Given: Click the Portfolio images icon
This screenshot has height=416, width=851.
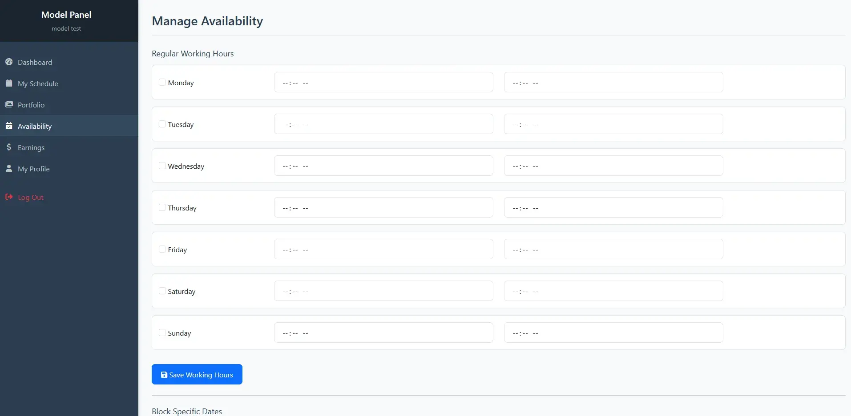Looking at the screenshot, I should point(9,104).
